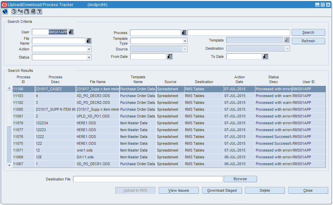Click the floppy disk save toolbar icon
Image resolution: width=333 pixels, height=205 pixels.
[27, 12]
